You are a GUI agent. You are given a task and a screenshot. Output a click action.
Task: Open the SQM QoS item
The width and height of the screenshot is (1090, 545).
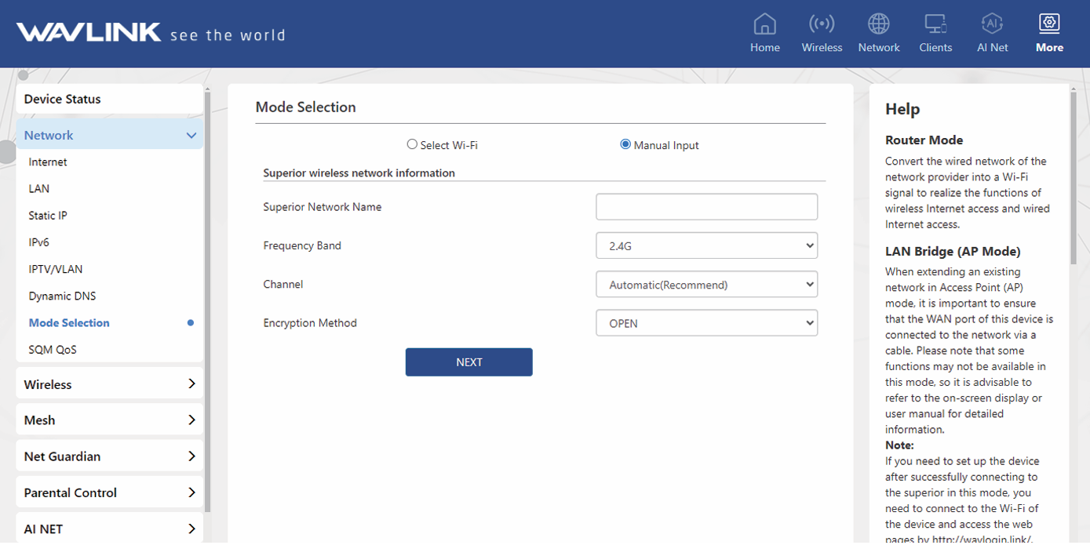[53, 350]
